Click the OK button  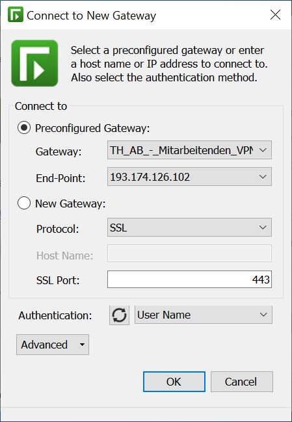click(x=174, y=382)
